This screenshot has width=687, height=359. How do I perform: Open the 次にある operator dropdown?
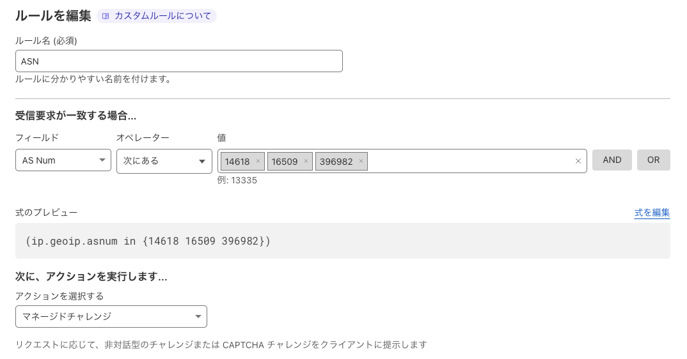164,161
